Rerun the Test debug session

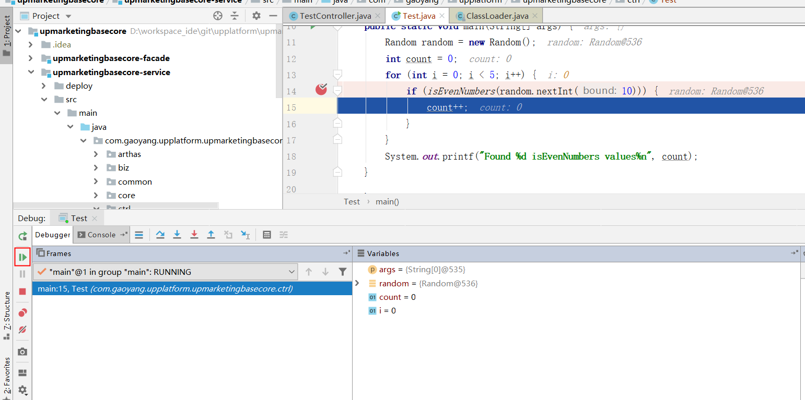pos(22,236)
